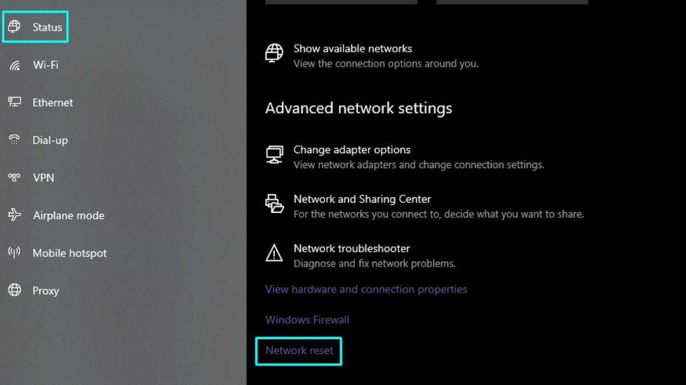Click the Show available networks globe icon
This screenshot has height=385, width=686.
[x=274, y=53]
